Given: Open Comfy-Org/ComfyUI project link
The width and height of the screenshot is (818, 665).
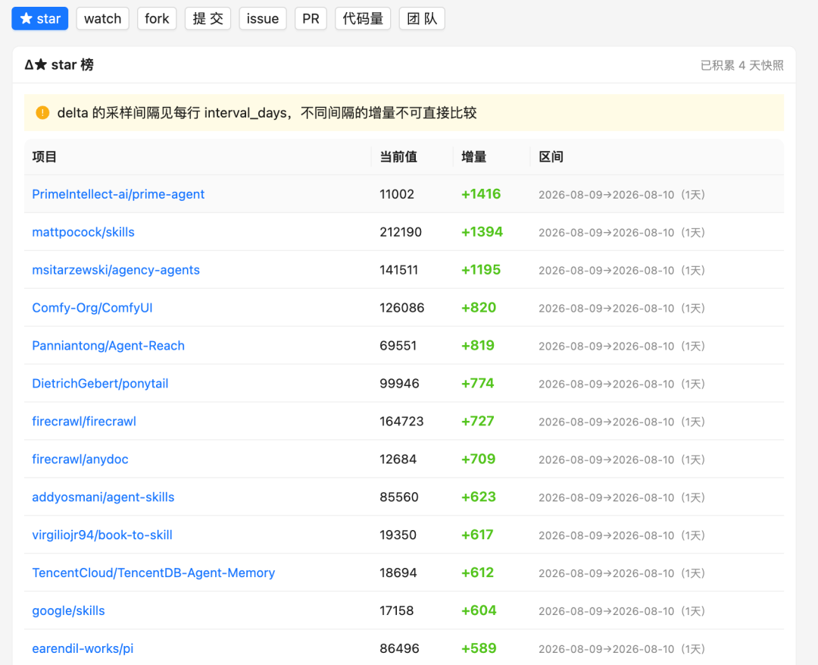Looking at the screenshot, I should click(x=92, y=308).
